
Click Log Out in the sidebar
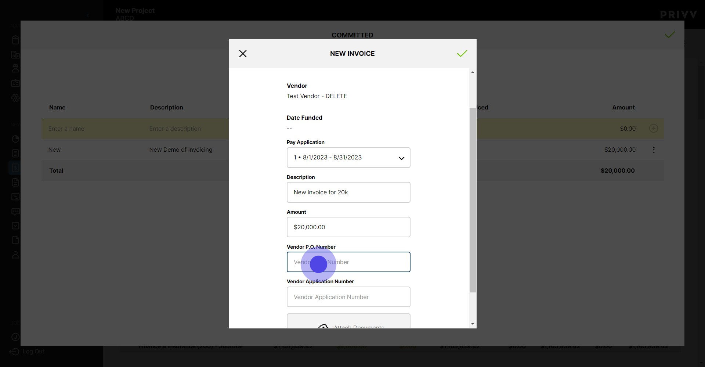pos(27,352)
